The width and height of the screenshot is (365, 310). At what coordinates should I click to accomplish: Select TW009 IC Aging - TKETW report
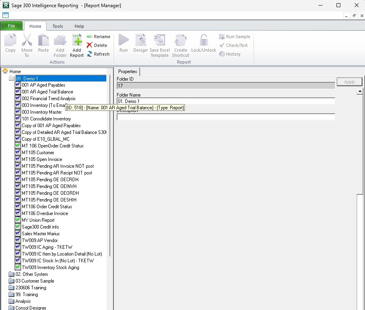(x=47, y=247)
